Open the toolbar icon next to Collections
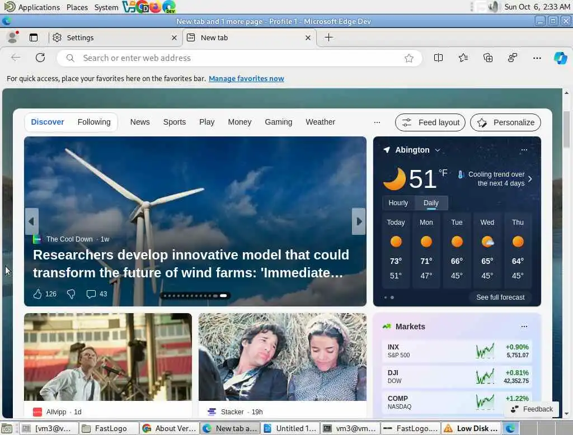573x435 pixels. click(513, 58)
